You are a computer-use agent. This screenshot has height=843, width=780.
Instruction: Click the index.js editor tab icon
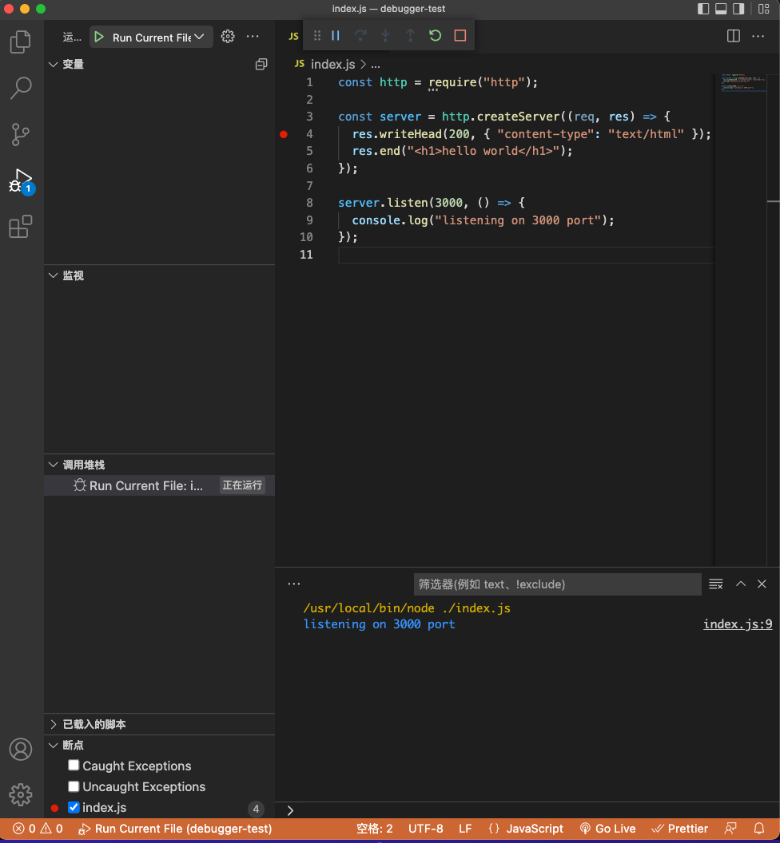tap(293, 37)
